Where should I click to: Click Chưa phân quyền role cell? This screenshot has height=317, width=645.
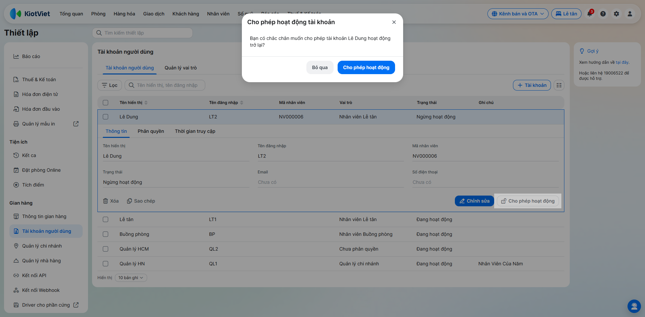point(359,249)
